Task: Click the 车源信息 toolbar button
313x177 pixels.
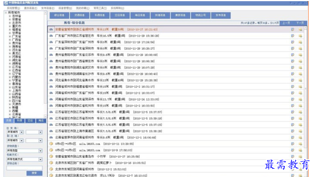Action: (99, 15)
